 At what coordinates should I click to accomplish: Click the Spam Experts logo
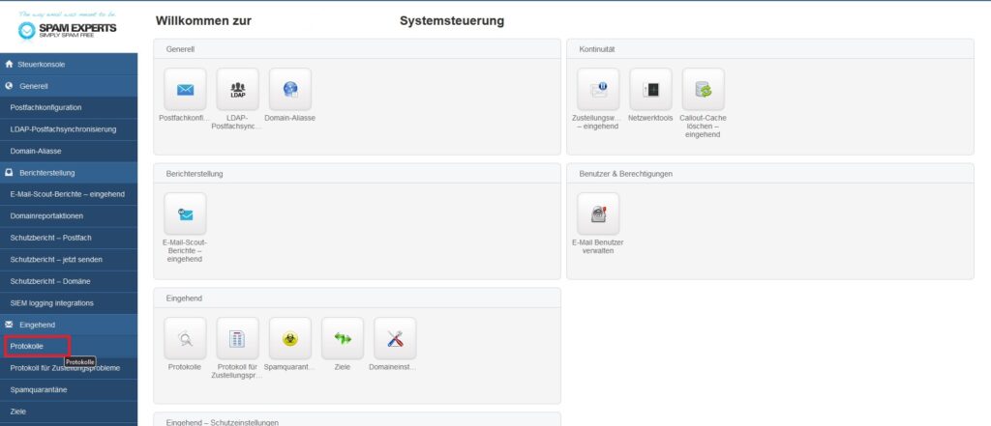tap(67, 25)
